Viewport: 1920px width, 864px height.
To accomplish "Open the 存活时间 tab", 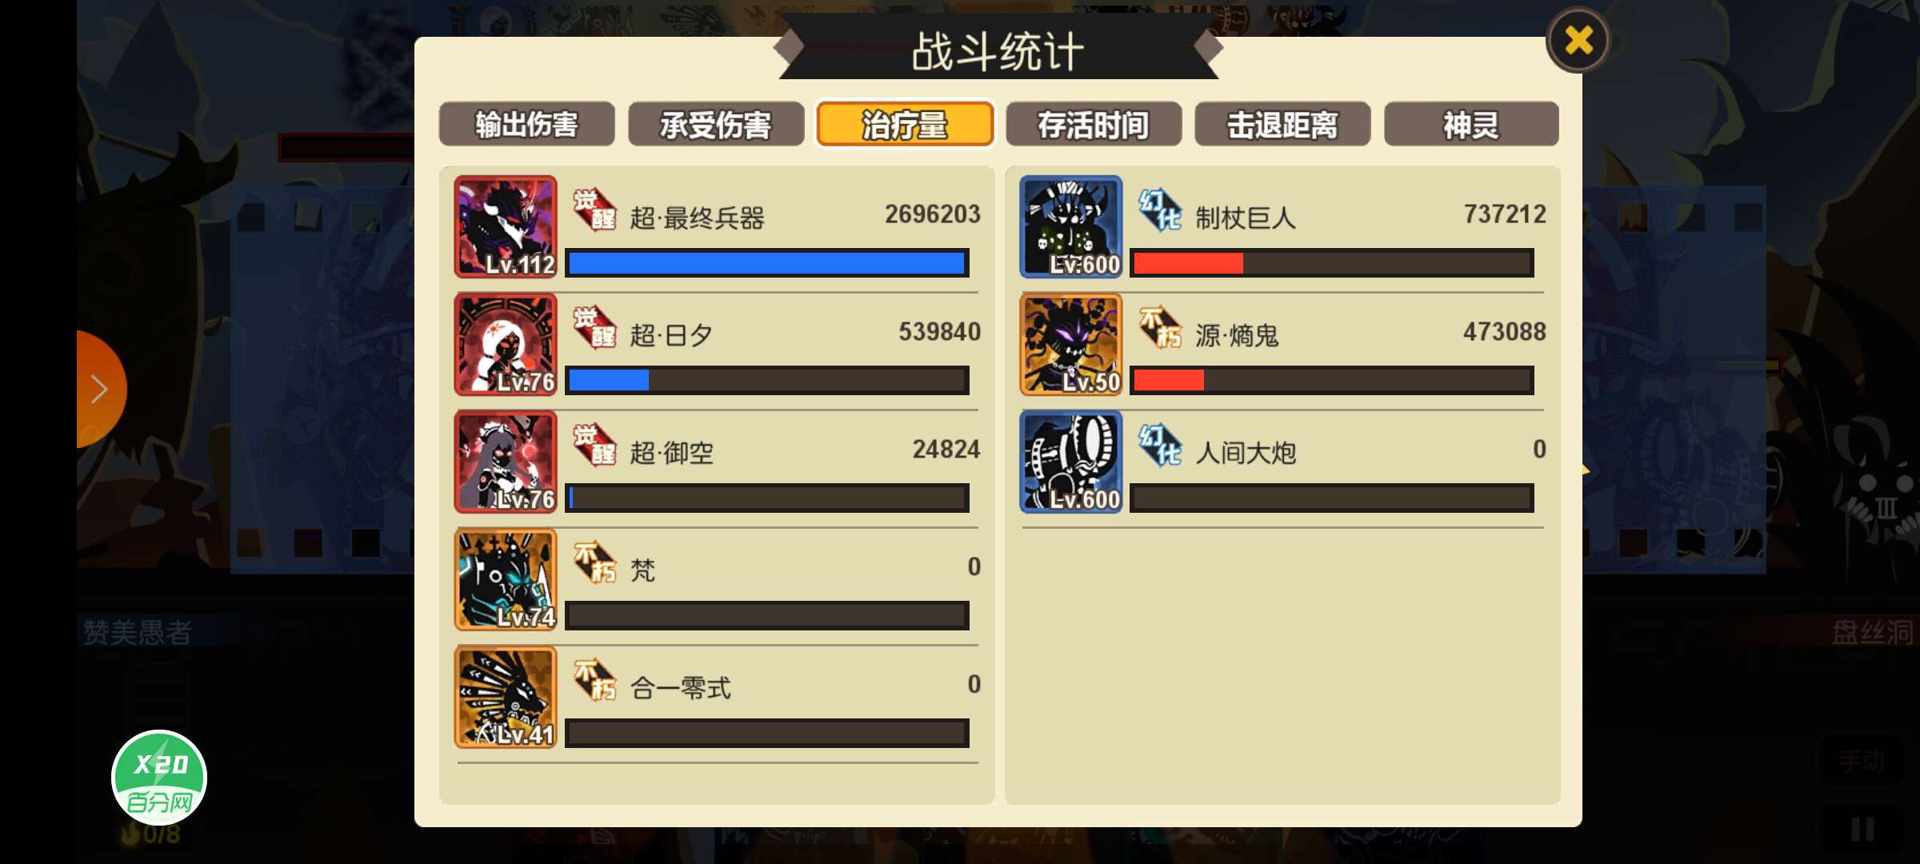I will (1094, 124).
